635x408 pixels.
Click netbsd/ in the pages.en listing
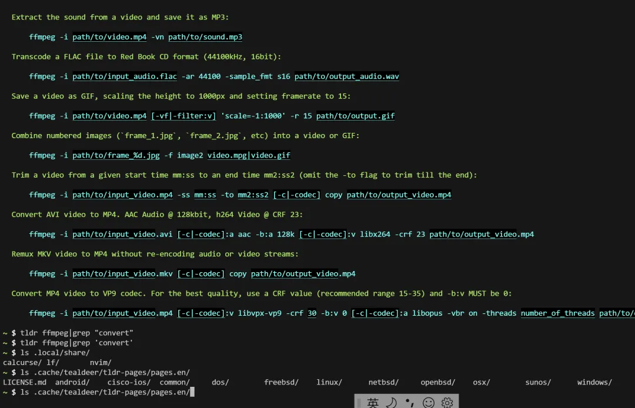click(383, 382)
